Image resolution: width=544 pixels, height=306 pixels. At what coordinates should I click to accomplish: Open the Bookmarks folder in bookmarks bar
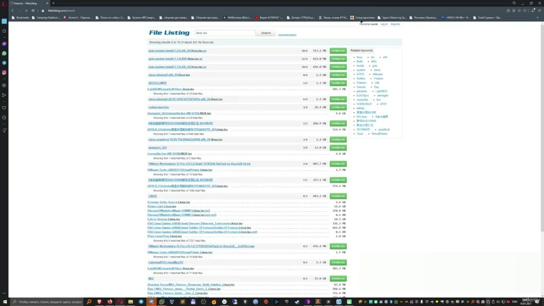21,17
